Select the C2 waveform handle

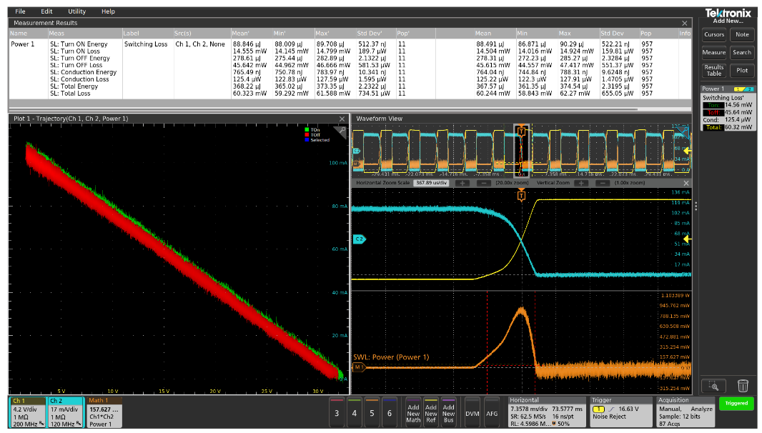click(x=359, y=239)
